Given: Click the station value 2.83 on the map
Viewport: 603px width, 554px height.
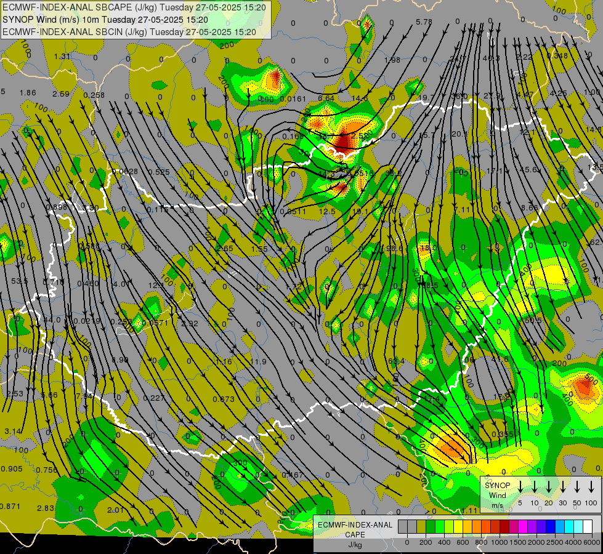Looking at the screenshot, I should click(x=46, y=508).
